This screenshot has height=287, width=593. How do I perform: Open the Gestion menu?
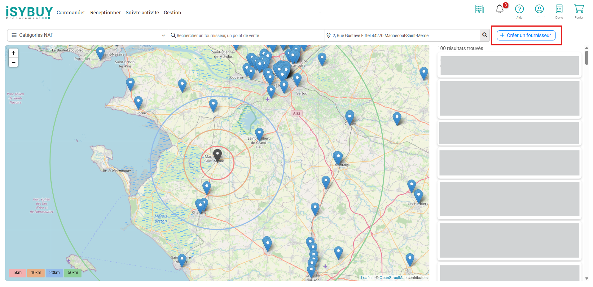tap(172, 13)
